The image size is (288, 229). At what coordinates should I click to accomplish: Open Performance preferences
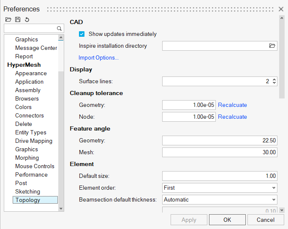[31, 175]
